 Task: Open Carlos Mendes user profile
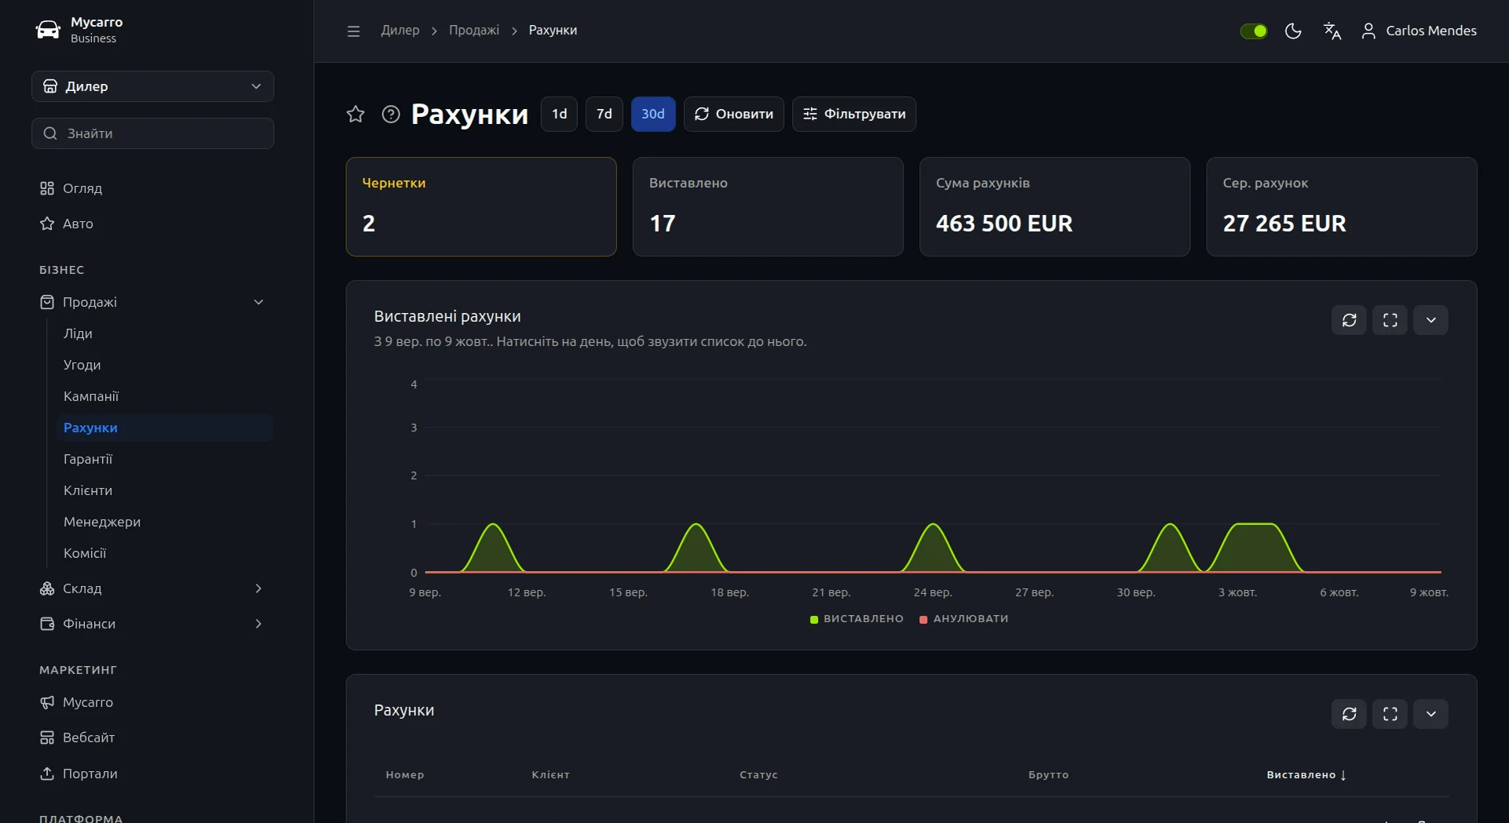click(x=1419, y=31)
